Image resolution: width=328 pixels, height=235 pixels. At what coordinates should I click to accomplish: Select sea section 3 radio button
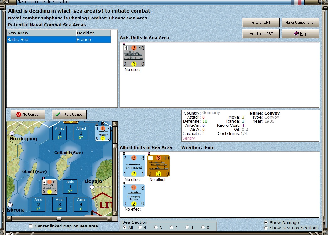[156, 227]
